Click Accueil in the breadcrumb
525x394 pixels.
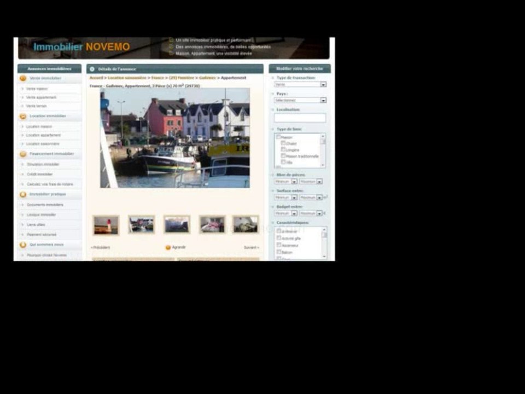pos(96,78)
